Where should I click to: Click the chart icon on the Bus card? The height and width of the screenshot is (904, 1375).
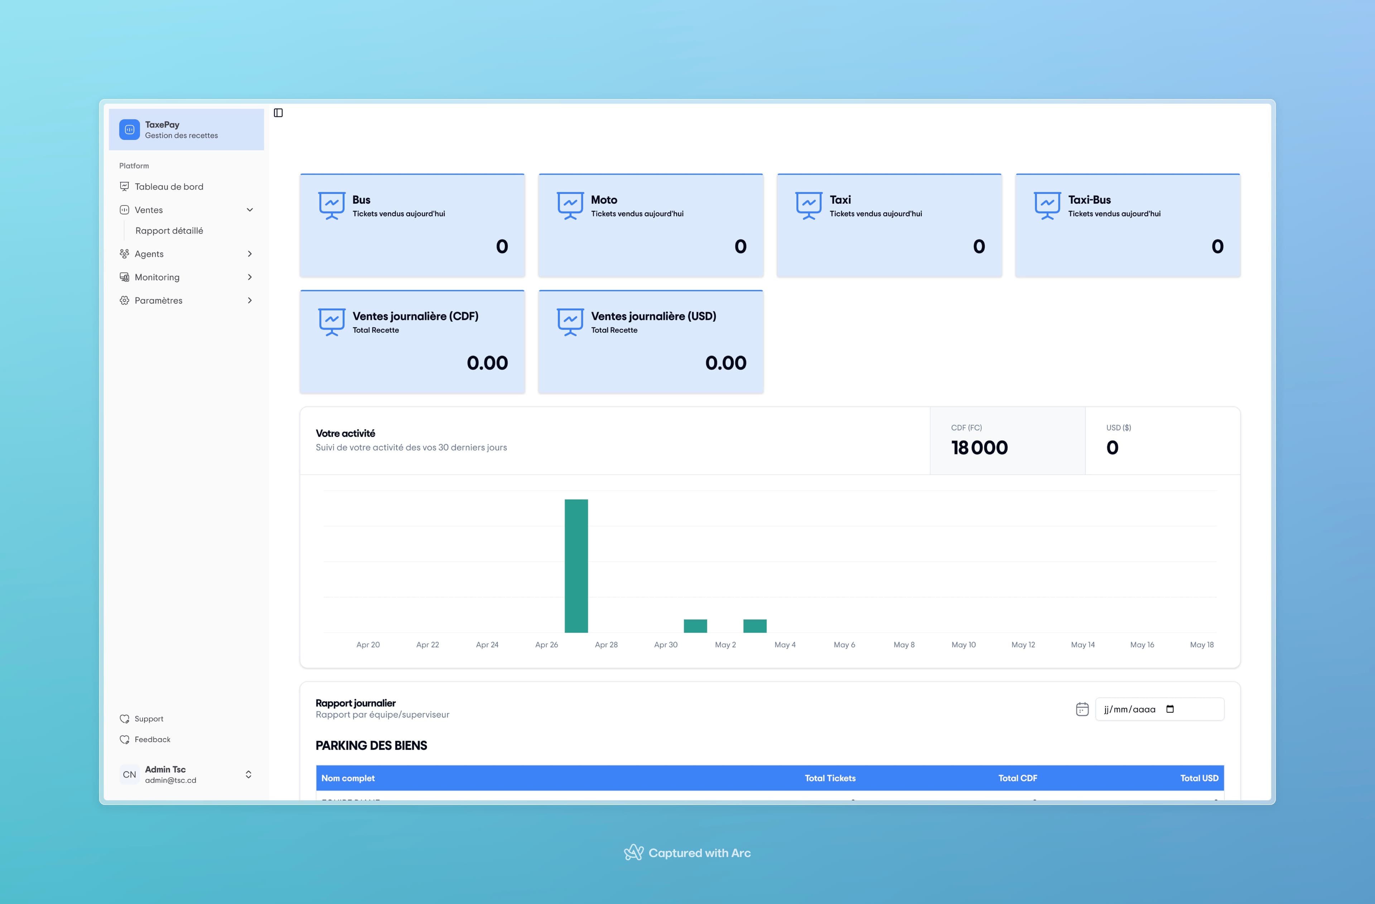pyautogui.click(x=332, y=204)
